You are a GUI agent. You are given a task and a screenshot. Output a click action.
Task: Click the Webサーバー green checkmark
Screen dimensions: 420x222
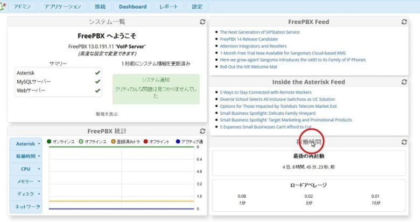[x=97, y=91]
